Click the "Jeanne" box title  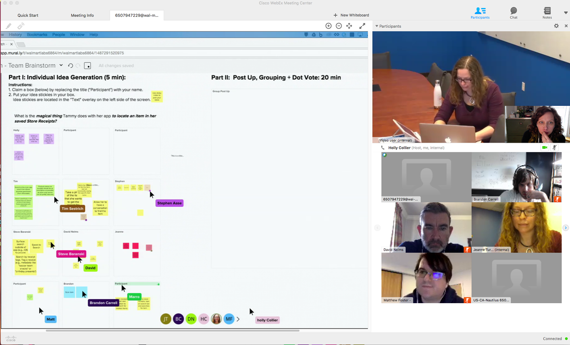point(119,232)
